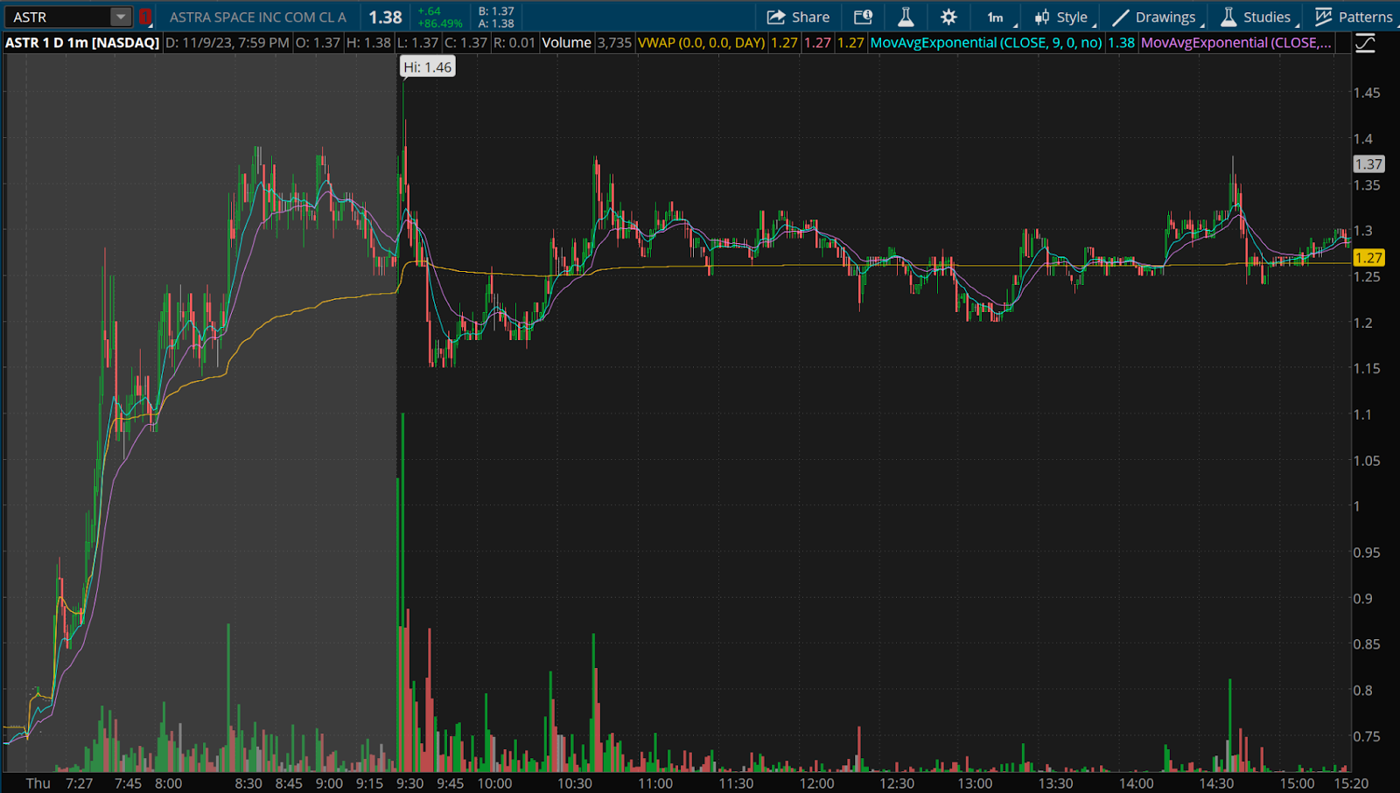Click the high value H: 1.38
Screen dimensions: 1400x793
pyautogui.click(x=369, y=43)
